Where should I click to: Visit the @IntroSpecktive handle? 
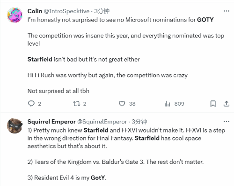tap(66, 11)
